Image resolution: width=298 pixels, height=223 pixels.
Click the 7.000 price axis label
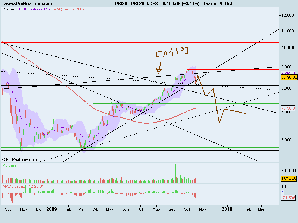point(286,112)
